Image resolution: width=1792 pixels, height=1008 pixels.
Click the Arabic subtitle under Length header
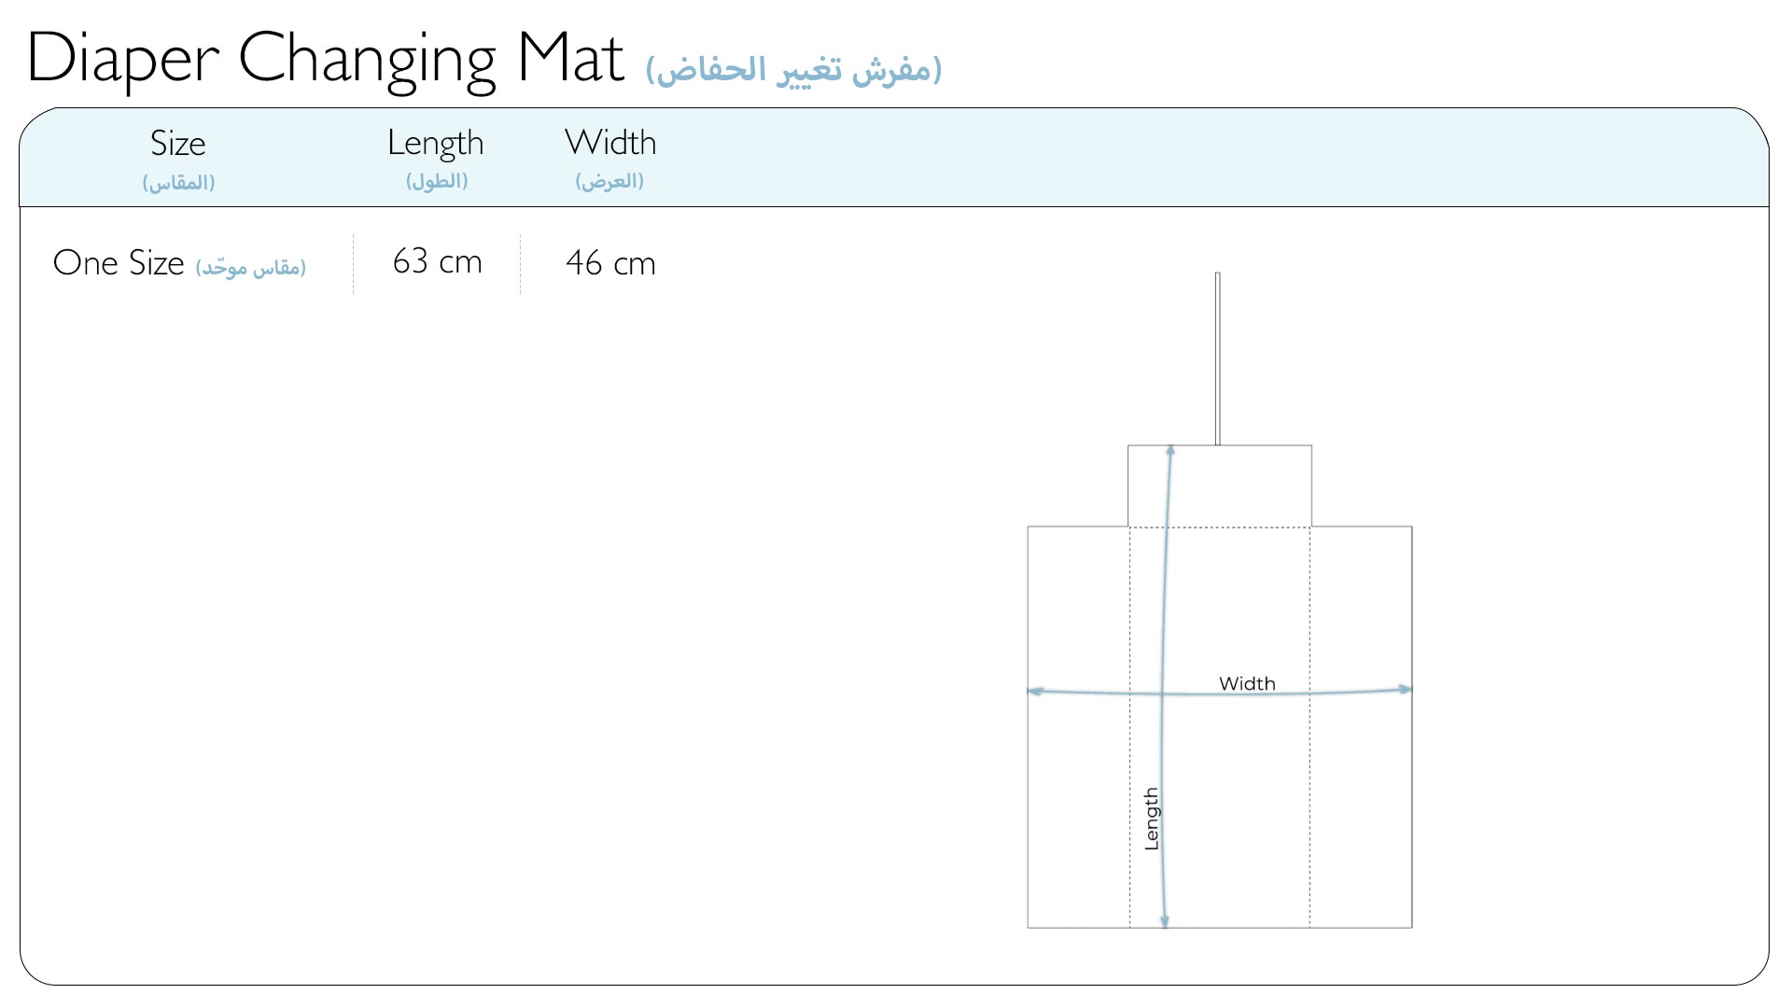(x=437, y=181)
